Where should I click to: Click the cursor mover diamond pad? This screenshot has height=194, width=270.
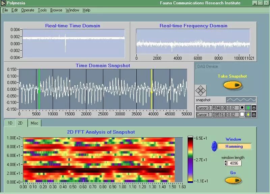pos(200,90)
